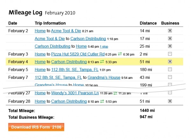Viewport: 191px width, 139px height.
Task: Check Business box for Grandma's House 43 mi trip
Action: (170, 77)
